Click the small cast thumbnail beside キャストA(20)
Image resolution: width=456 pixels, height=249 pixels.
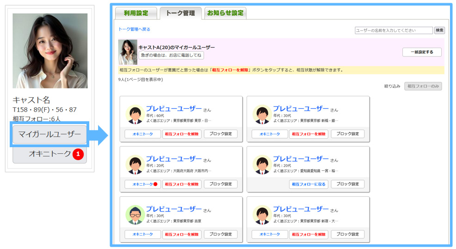127,52
